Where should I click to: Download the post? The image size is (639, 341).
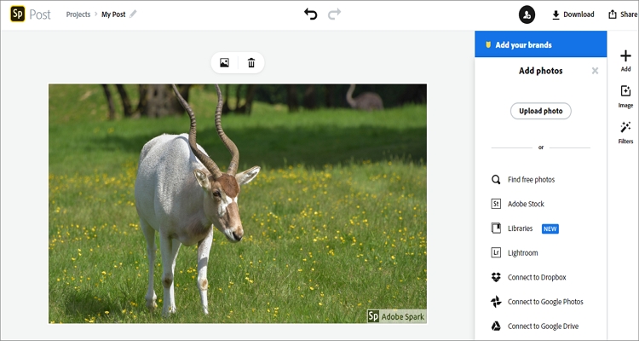573,14
